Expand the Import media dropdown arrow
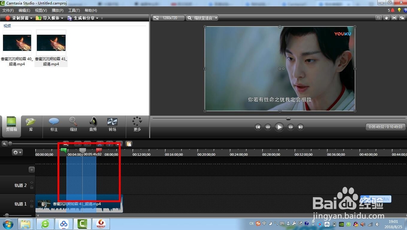The width and height of the screenshot is (407, 230). coord(62,18)
